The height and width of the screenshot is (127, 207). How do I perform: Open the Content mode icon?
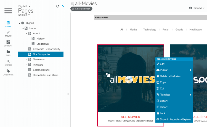tap(8, 42)
